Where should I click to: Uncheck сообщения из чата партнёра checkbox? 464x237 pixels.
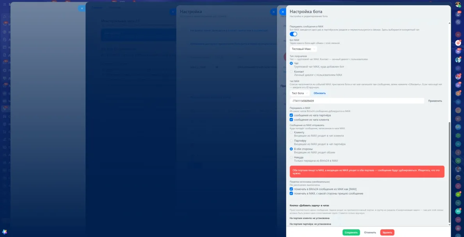291,115
